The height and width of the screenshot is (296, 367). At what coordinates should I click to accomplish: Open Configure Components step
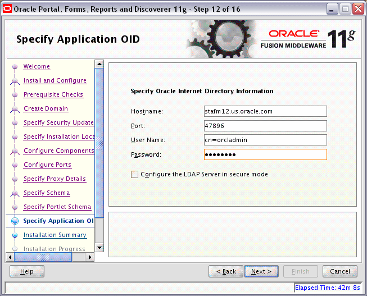coord(59,151)
